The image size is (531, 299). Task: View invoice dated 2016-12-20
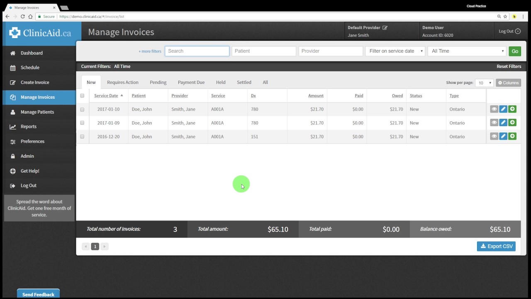click(x=494, y=136)
